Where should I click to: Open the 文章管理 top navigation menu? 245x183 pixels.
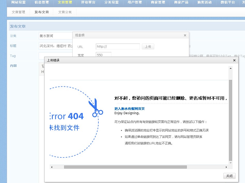pos(65,2)
